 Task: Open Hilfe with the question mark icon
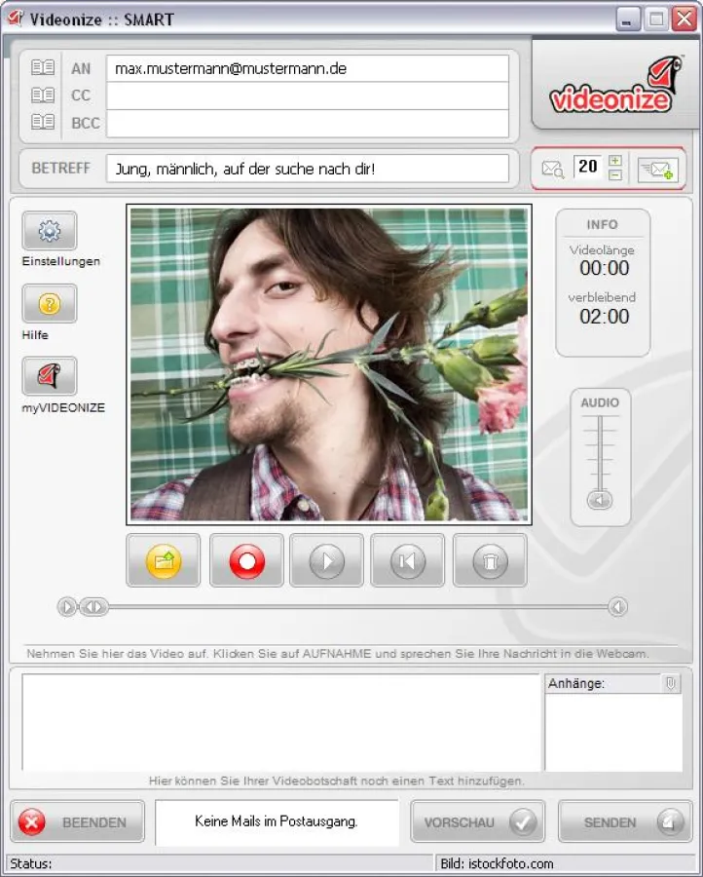click(x=50, y=304)
